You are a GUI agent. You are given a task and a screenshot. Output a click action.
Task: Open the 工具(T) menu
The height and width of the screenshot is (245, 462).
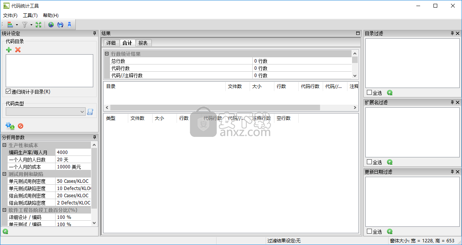pos(30,16)
